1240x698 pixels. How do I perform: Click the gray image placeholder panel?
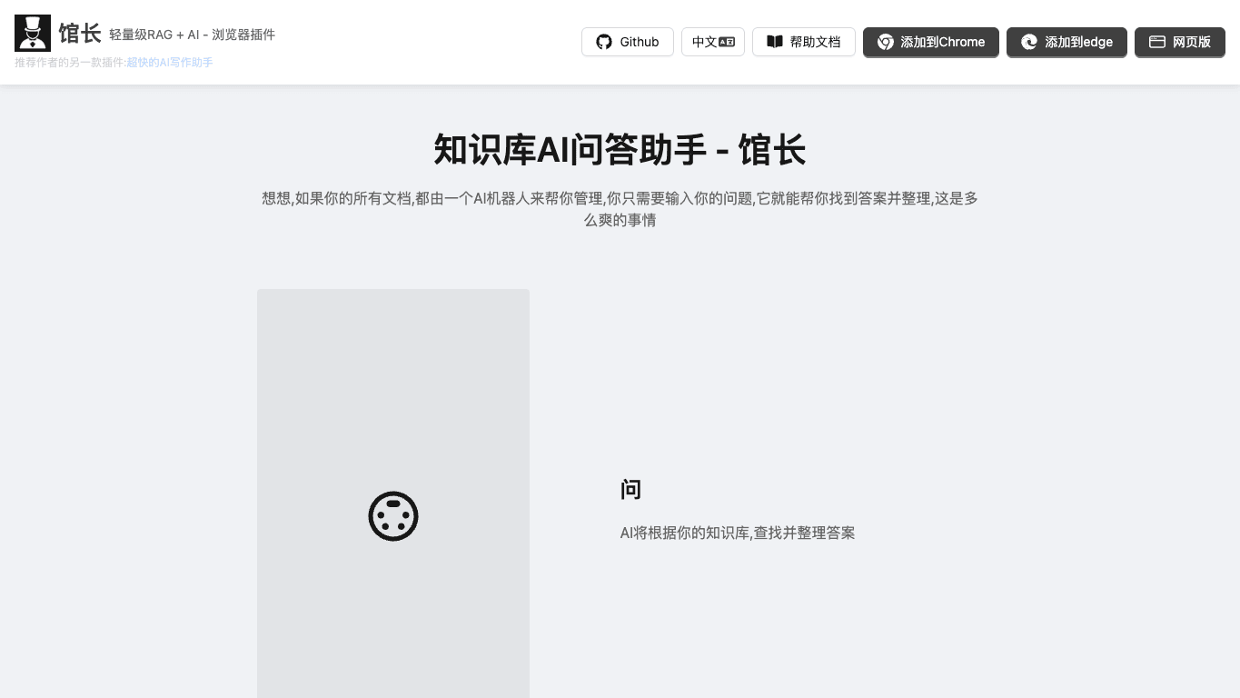(x=393, y=494)
